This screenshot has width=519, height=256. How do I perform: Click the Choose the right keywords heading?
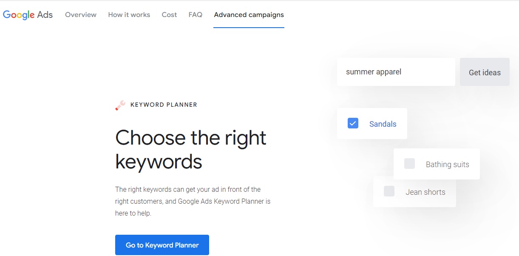tap(191, 150)
